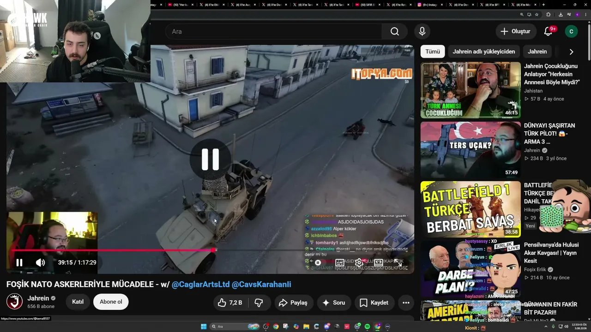The height and width of the screenshot is (332, 591).
Task: Open the browser zoom magnifier icon
Action: pyautogui.click(x=522, y=14)
